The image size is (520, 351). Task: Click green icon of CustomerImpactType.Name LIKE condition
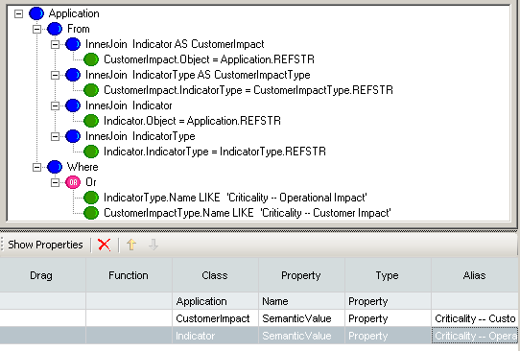point(91,213)
